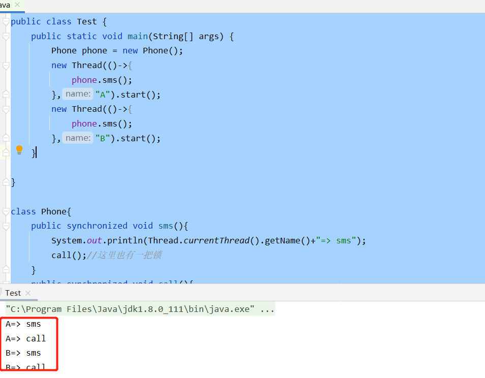Click the 'name:' hint before "B"
Screen dimensions: 485x378
pyautogui.click(x=78, y=138)
